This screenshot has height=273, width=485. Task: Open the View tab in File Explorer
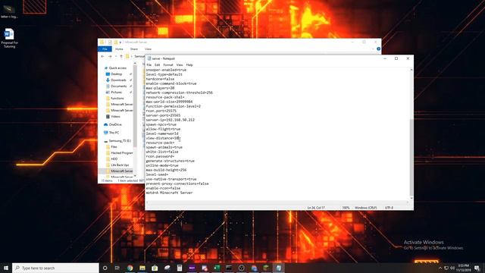pos(149,49)
